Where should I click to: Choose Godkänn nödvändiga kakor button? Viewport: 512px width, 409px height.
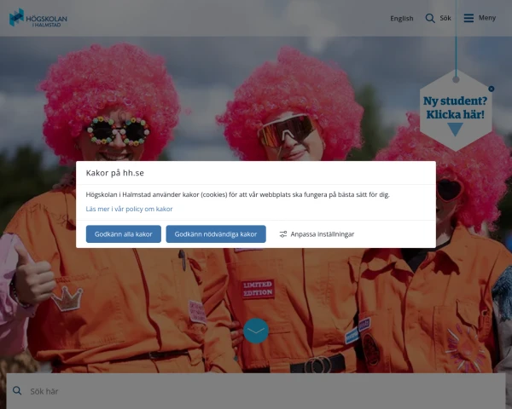216,233
